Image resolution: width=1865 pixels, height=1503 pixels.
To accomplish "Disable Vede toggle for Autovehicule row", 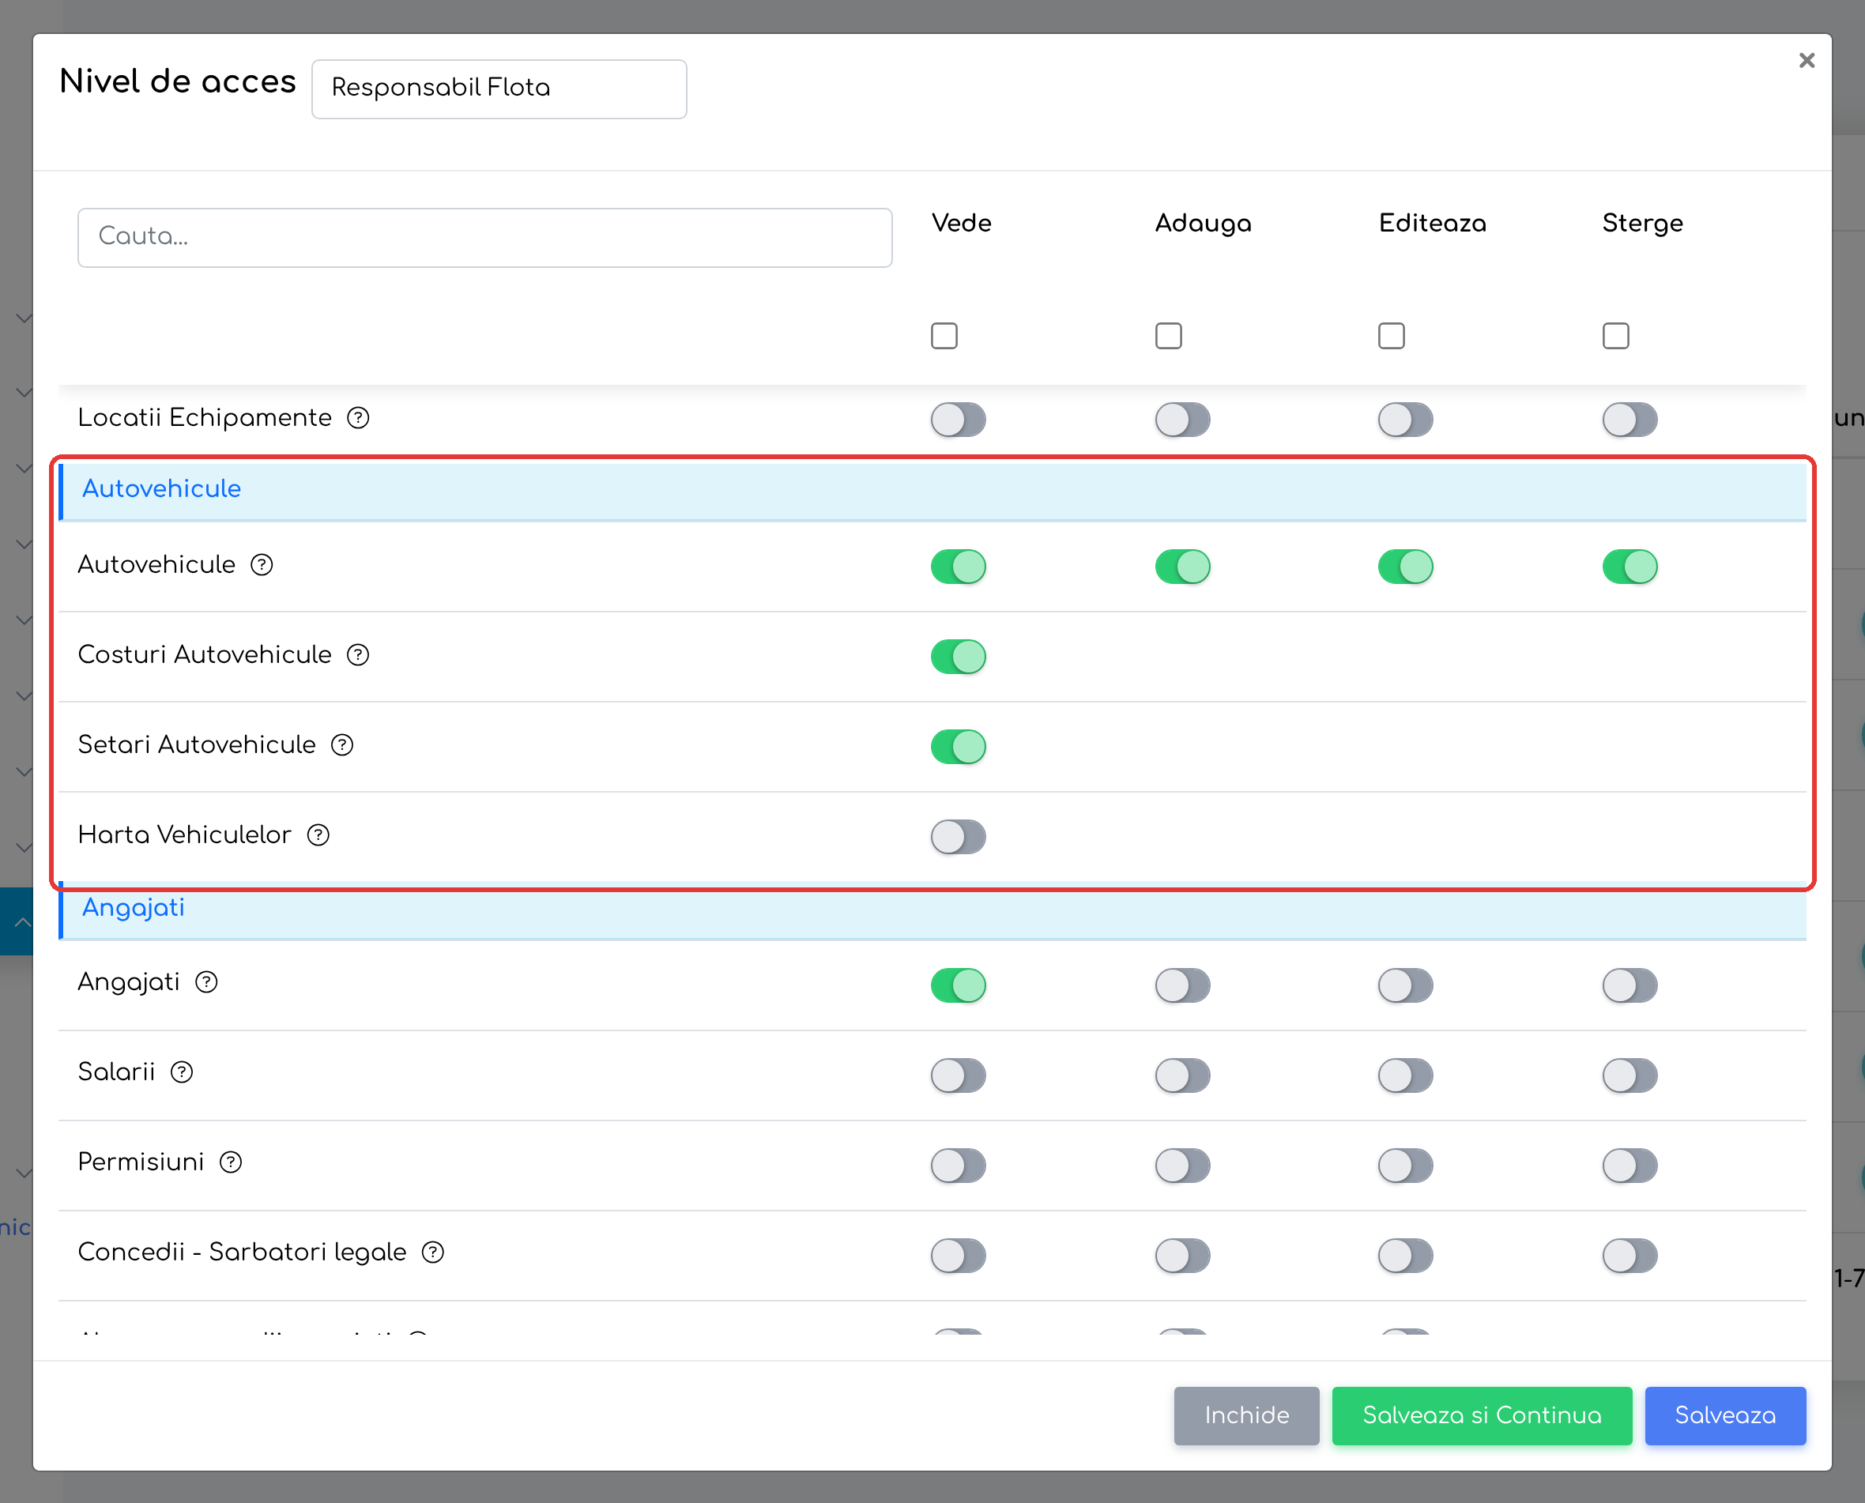I will click(959, 567).
